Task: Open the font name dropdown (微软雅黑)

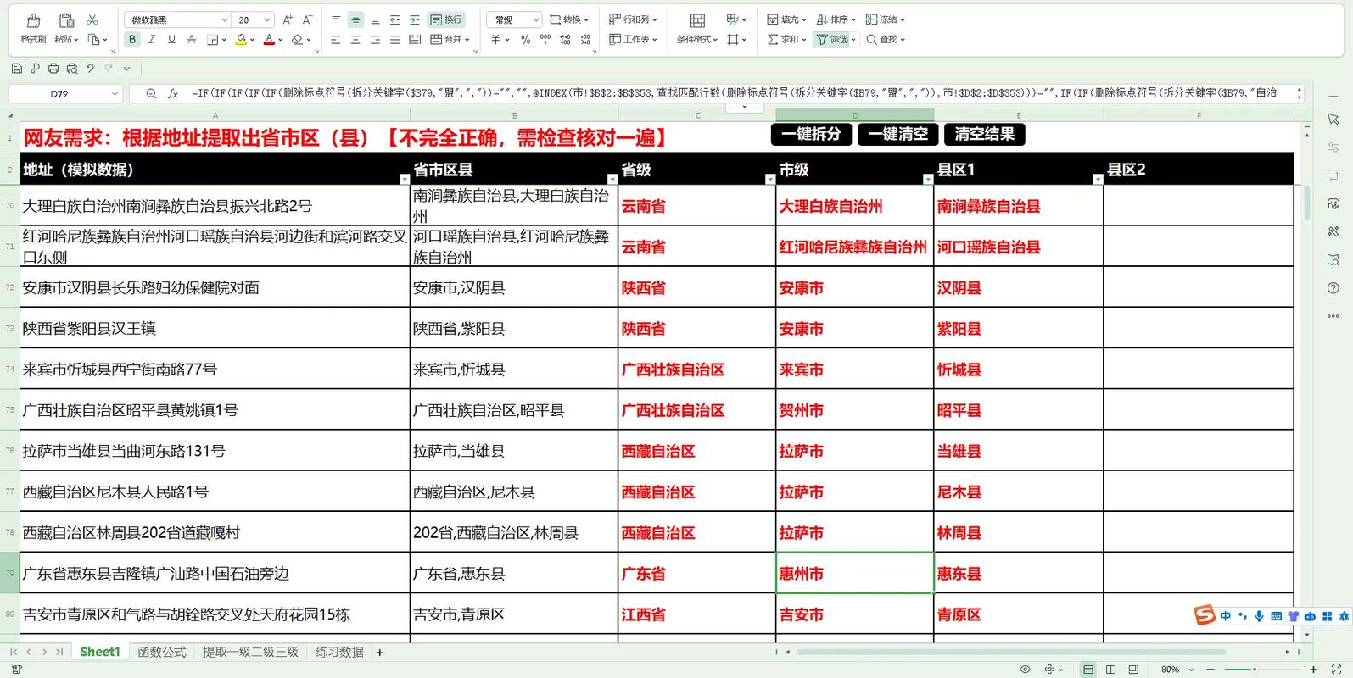Action: [x=225, y=19]
